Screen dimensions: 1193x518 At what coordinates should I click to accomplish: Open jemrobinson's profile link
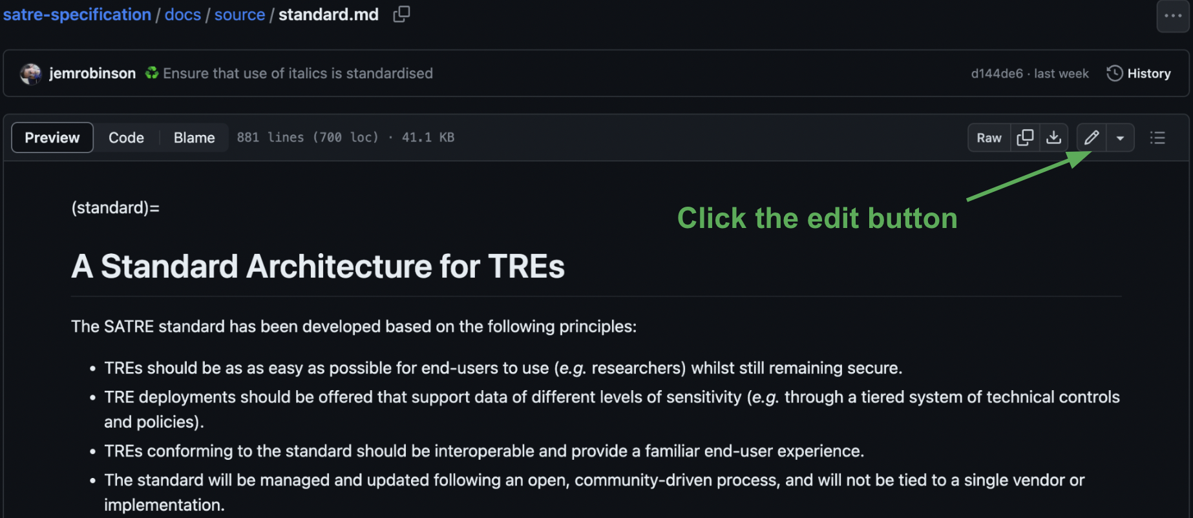point(92,74)
